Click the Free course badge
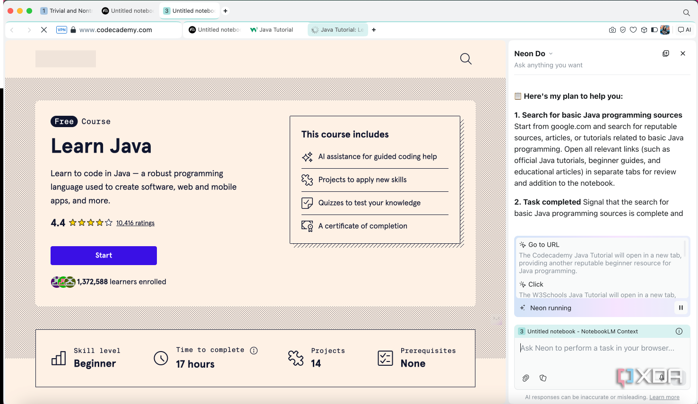Image resolution: width=698 pixels, height=404 pixels. (x=64, y=121)
